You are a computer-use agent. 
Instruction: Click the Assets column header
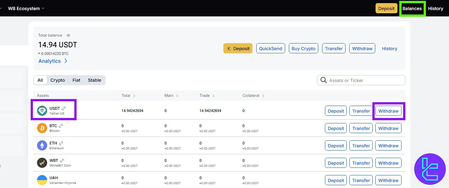(43, 96)
